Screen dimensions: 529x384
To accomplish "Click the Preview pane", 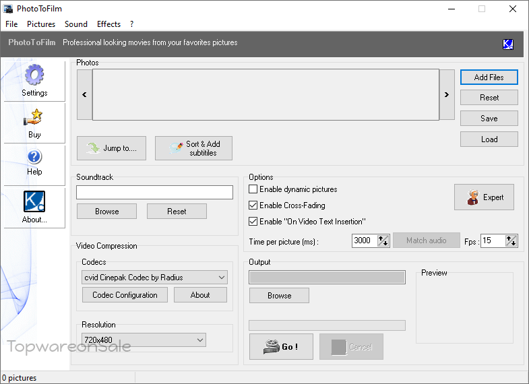I will coord(464,309).
